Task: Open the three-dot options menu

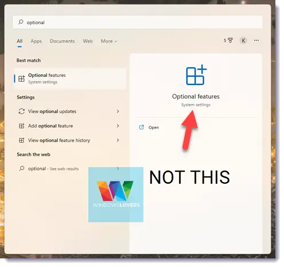Action: click(256, 40)
